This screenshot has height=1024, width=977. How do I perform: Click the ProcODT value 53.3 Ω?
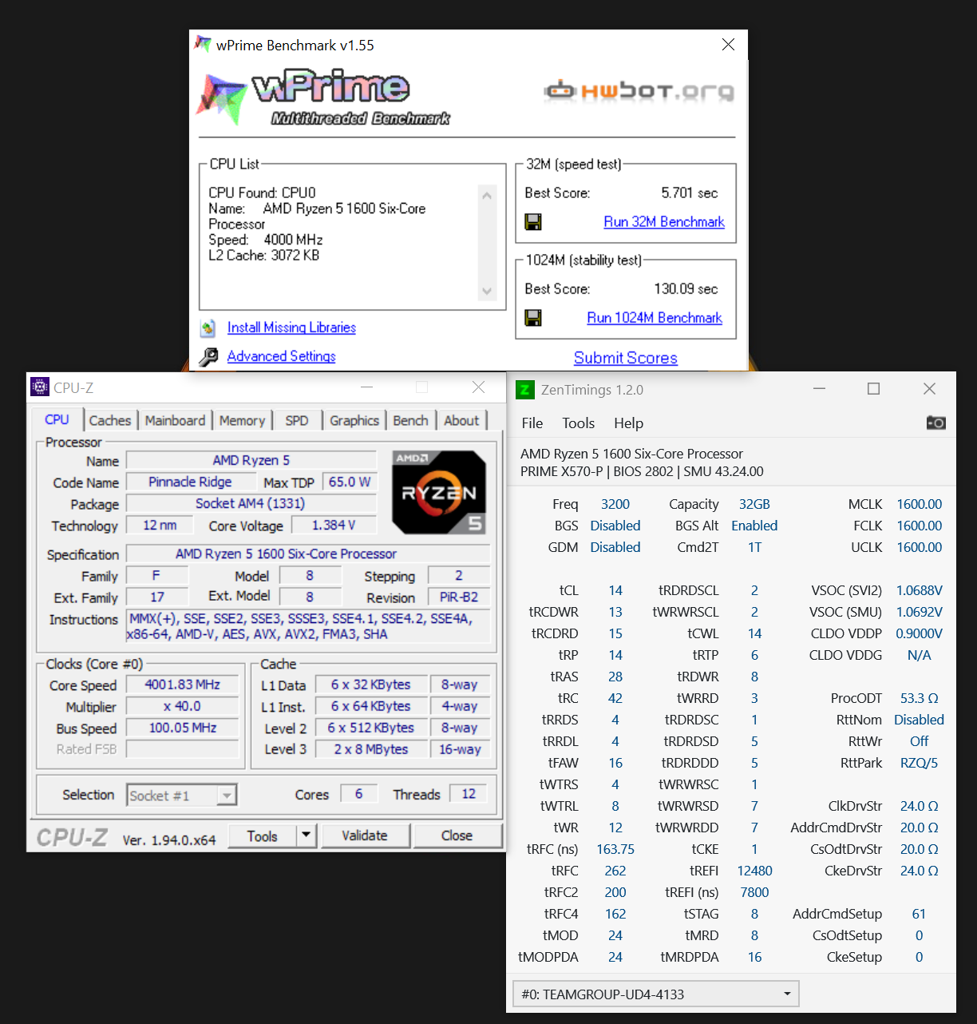pos(920,698)
